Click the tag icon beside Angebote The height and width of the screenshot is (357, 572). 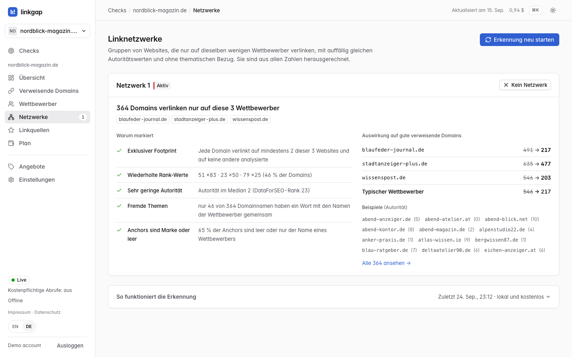tap(11, 167)
